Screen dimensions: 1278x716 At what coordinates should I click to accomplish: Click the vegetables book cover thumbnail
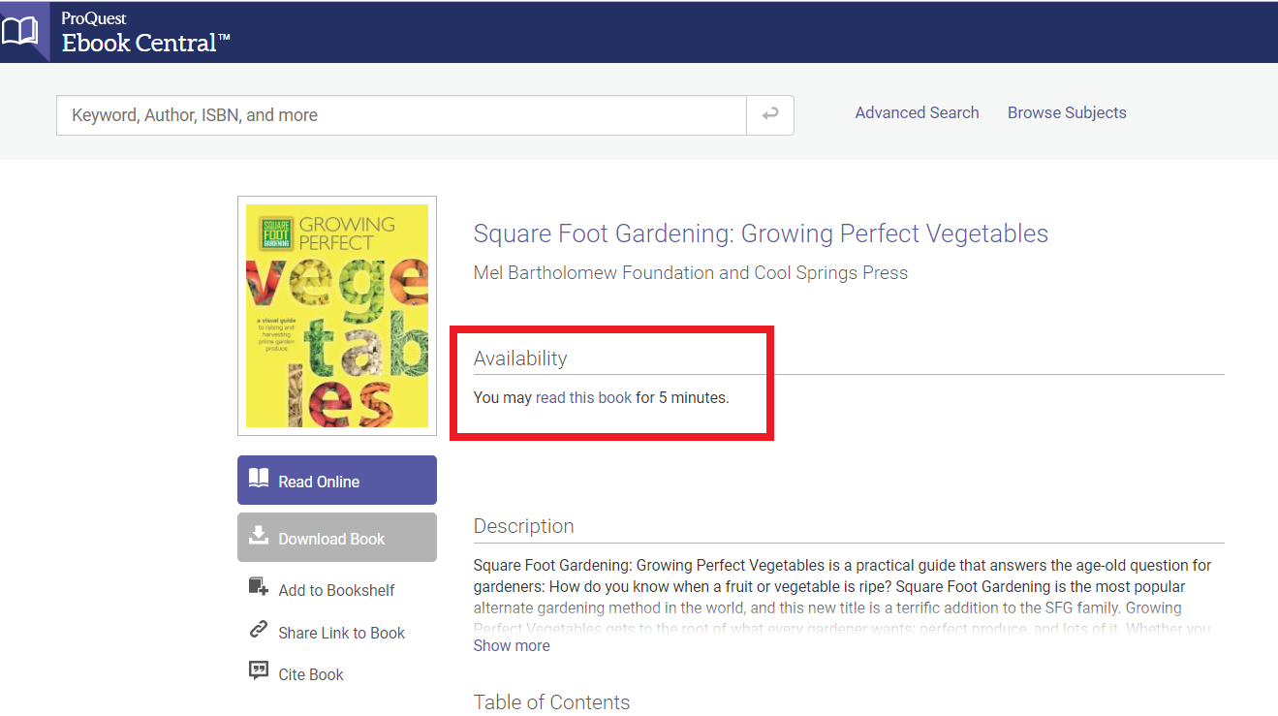(337, 316)
